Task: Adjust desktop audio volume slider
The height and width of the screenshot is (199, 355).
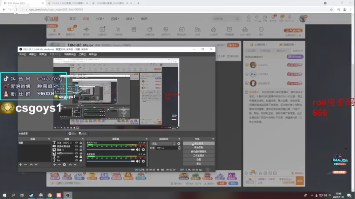Action: [x=110, y=161]
